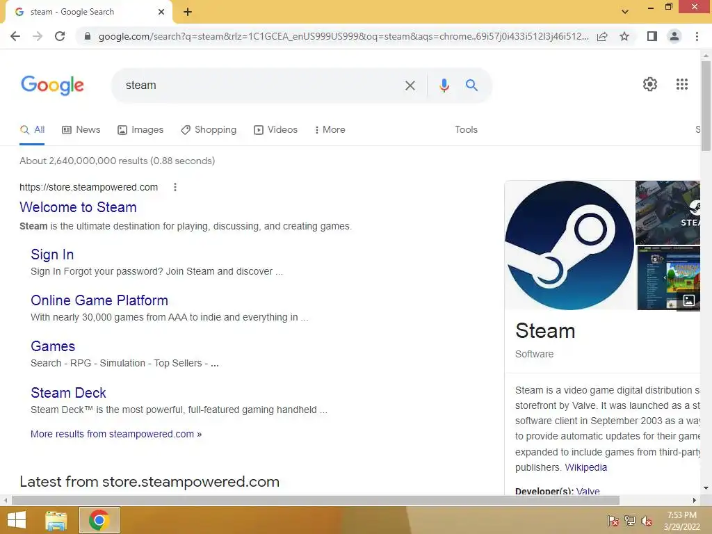This screenshot has height=534, width=712.
Task: Click the horizontal scrollbar thumb
Action: click(316, 501)
